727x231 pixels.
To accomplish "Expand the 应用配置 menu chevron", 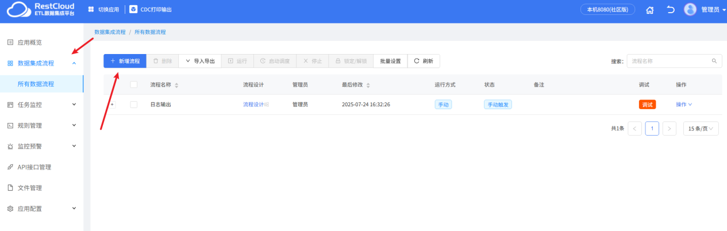I will pyautogui.click(x=74, y=209).
